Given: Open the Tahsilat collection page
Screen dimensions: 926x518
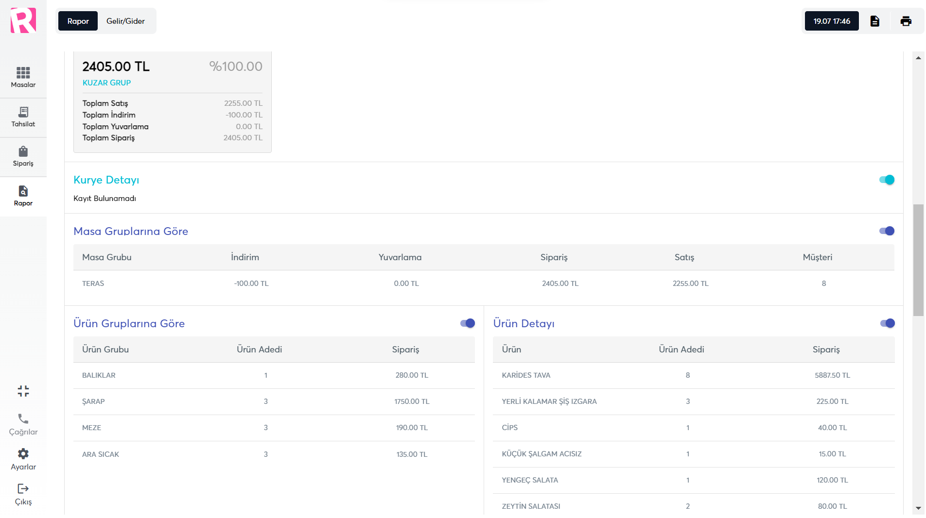Looking at the screenshot, I should [23, 117].
